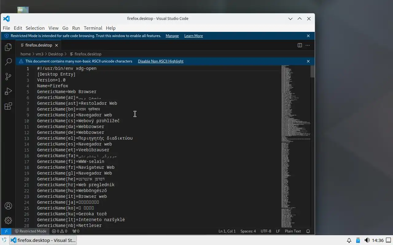This screenshot has height=245, width=393.
Task: Click the GenericName[it]=Browser web line
Action: (x=72, y=196)
